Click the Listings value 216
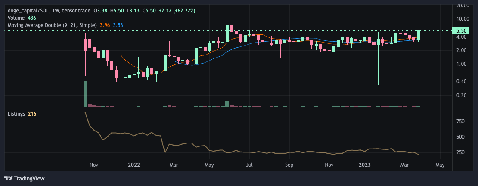This screenshot has width=478, height=186. [x=32, y=114]
